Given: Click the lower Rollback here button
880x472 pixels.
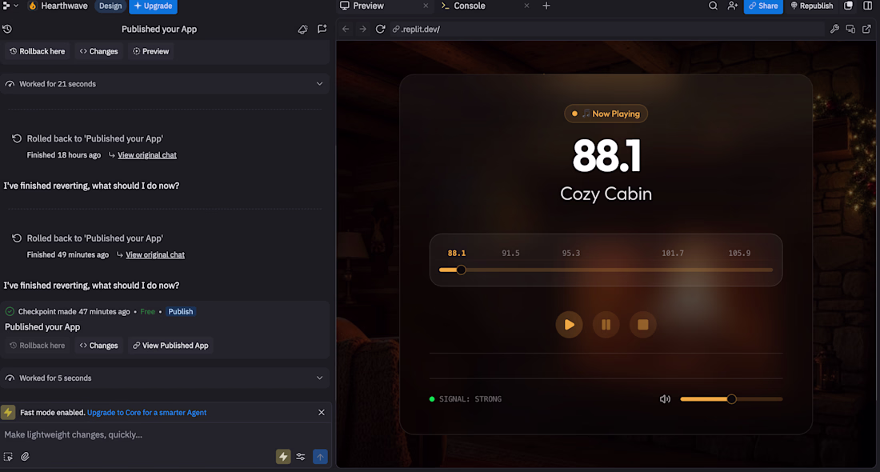Looking at the screenshot, I should tap(38, 345).
